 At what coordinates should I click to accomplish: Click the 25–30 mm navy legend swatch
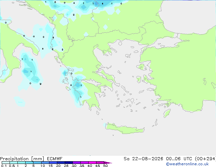(x=68, y=163)
